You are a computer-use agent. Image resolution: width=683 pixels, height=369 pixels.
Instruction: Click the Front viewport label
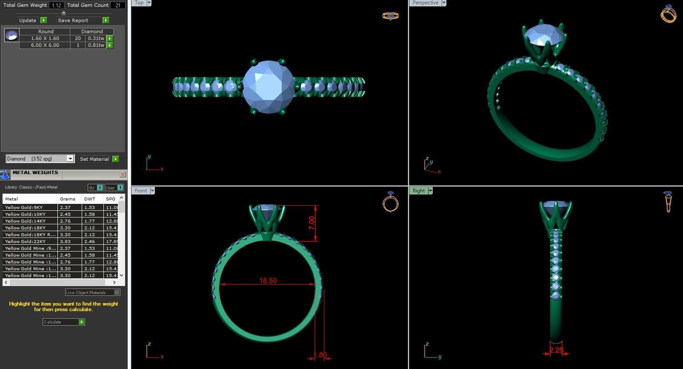click(x=141, y=191)
